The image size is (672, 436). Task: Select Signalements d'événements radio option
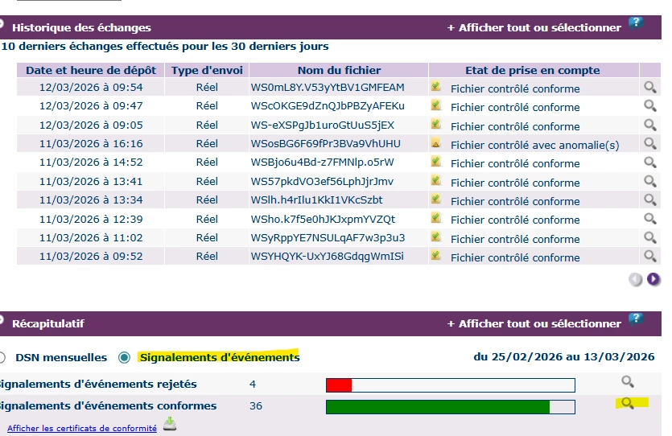tap(124, 358)
